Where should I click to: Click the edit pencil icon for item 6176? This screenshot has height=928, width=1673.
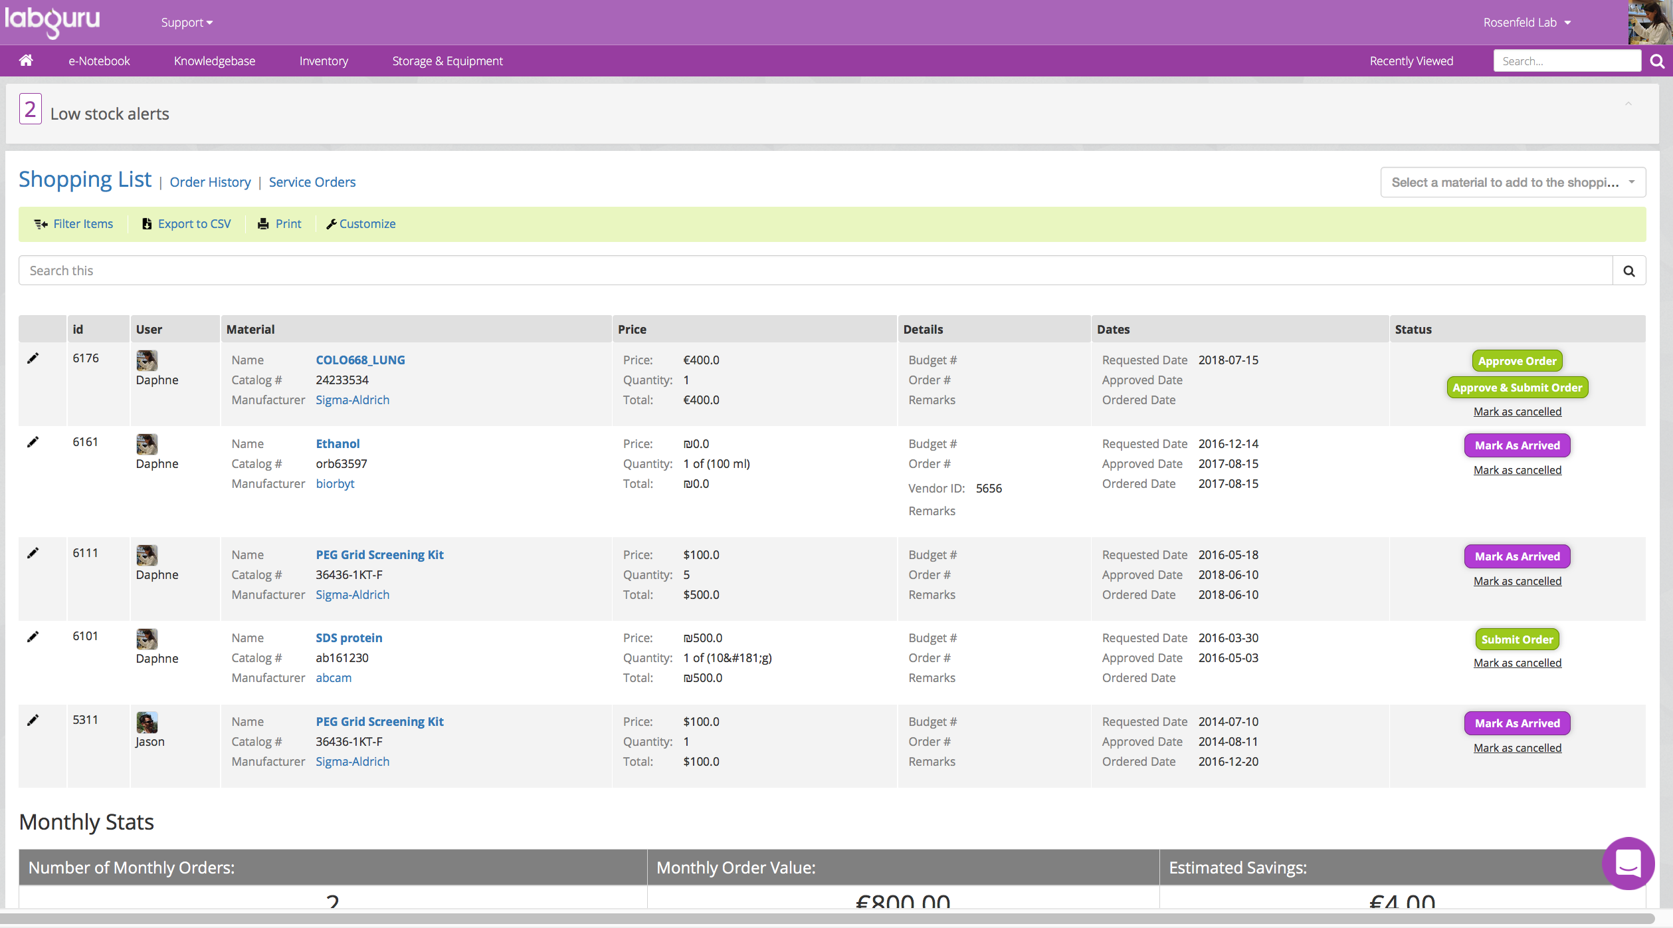point(33,358)
